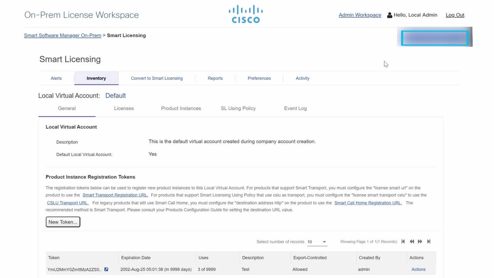
Task: Click the '3 of 9999' uses cell
Action: pos(207,270)
